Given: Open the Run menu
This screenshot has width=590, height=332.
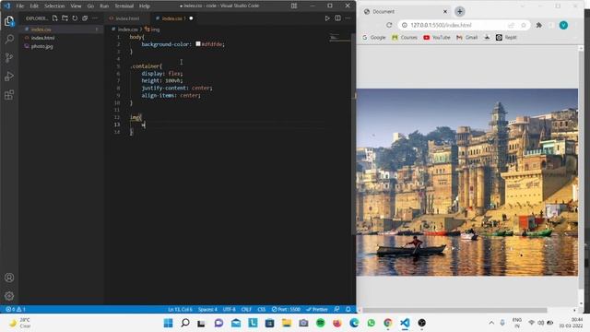Looking at the screenshot, I should 104,6.
